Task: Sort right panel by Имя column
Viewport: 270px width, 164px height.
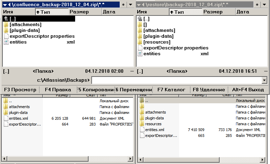Action: 153,12
